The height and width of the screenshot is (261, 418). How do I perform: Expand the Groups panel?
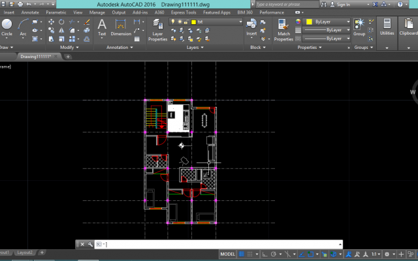point(364,48)
